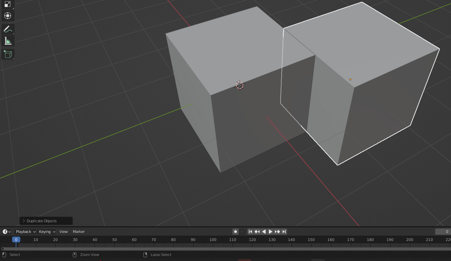Click frame 100 on the timeline ruler
The height and width of the screenshot is (261, 451).
coord(213,240)
